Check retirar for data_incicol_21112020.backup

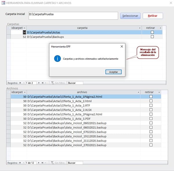[151, 141]
